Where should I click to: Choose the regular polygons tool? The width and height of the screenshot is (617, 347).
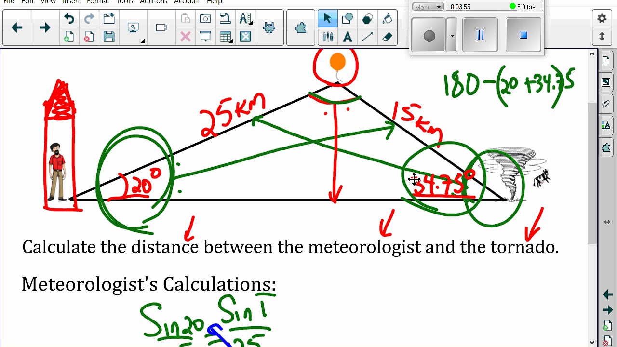[367, 19]
